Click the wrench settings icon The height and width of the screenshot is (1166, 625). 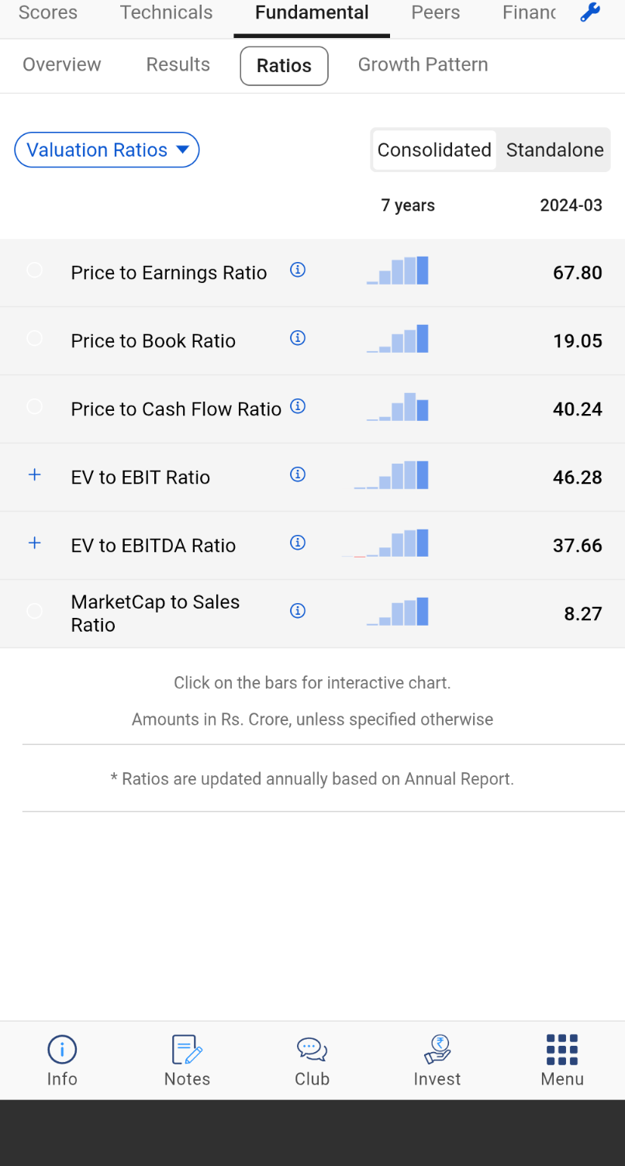[x=590, y=12]
